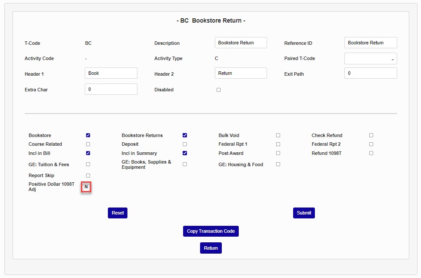
Task: Click the Header 2 input field
Action: 241,74
